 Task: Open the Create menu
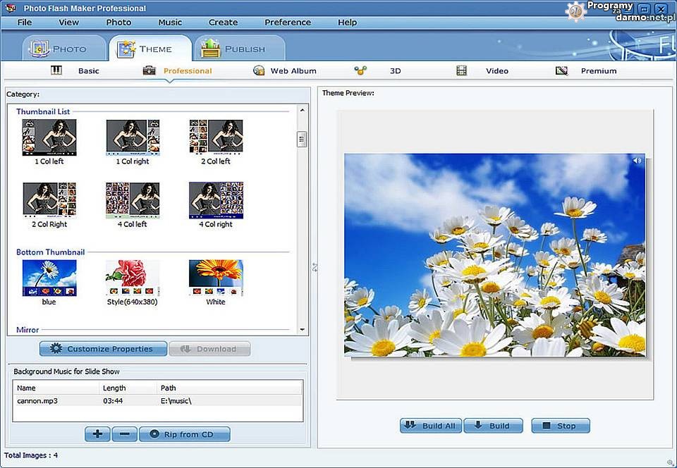[223, 22]
